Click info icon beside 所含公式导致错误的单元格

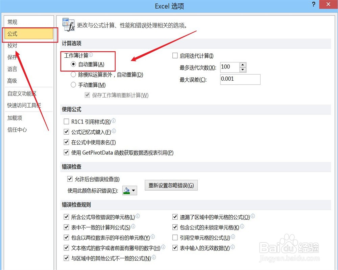click(138, 216)
